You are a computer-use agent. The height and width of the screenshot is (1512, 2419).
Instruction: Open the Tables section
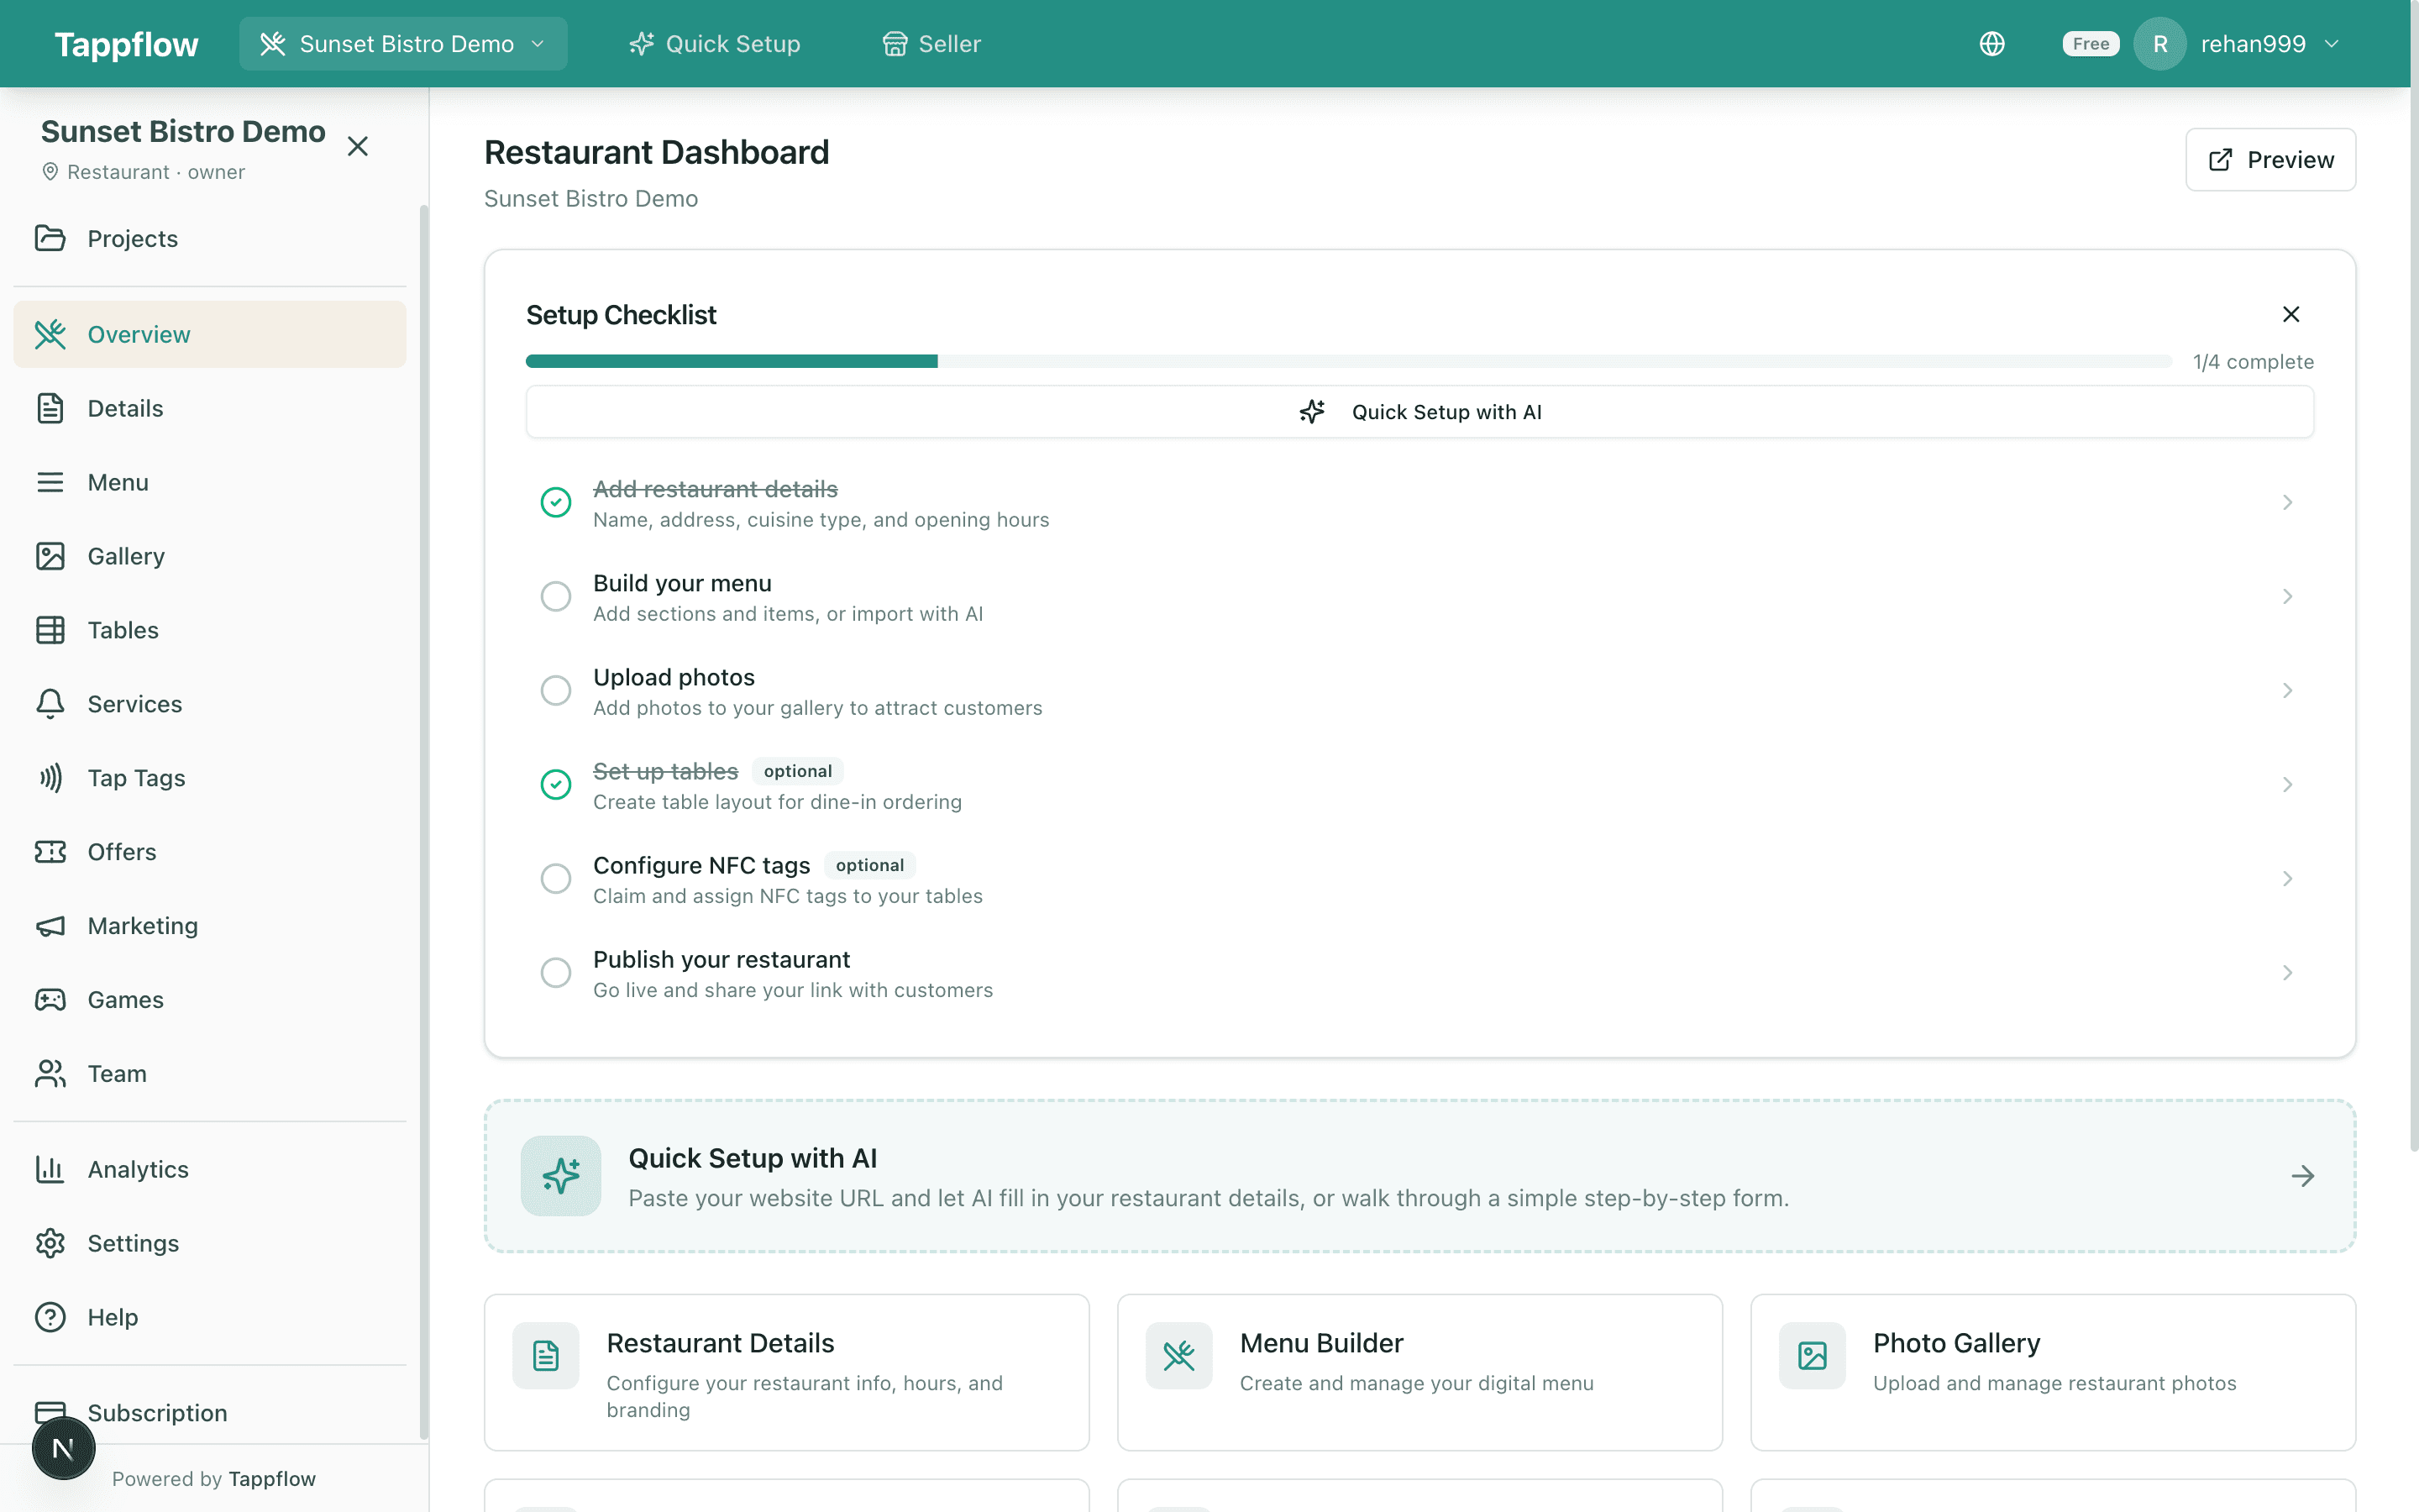(x=122, y=630)
